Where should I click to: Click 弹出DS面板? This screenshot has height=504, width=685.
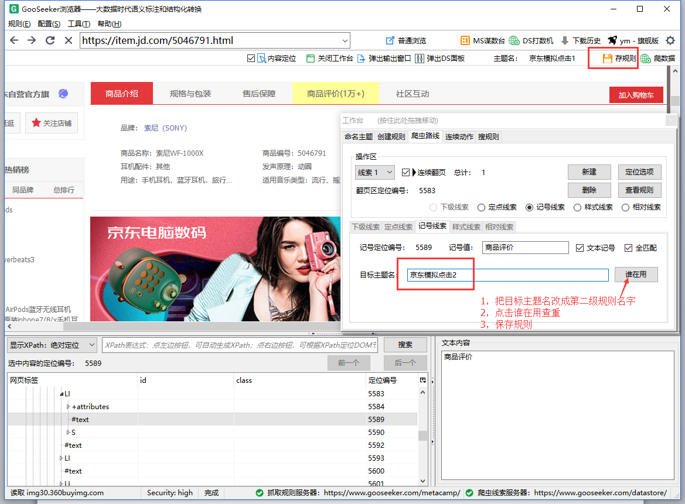coord(439,59)
